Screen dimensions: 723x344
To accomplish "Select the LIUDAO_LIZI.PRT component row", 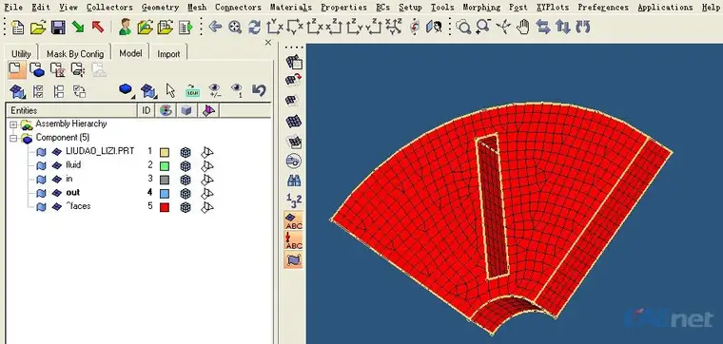I will tap(100, 151).
